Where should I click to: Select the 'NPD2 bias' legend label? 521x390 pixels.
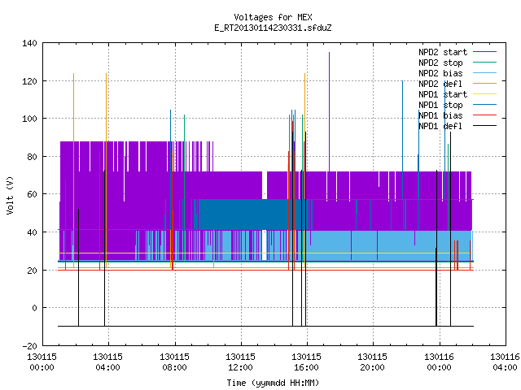click(x=440, y=73)
